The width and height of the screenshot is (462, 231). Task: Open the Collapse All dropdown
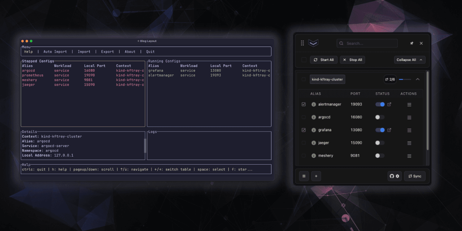(x=409, y=60)
